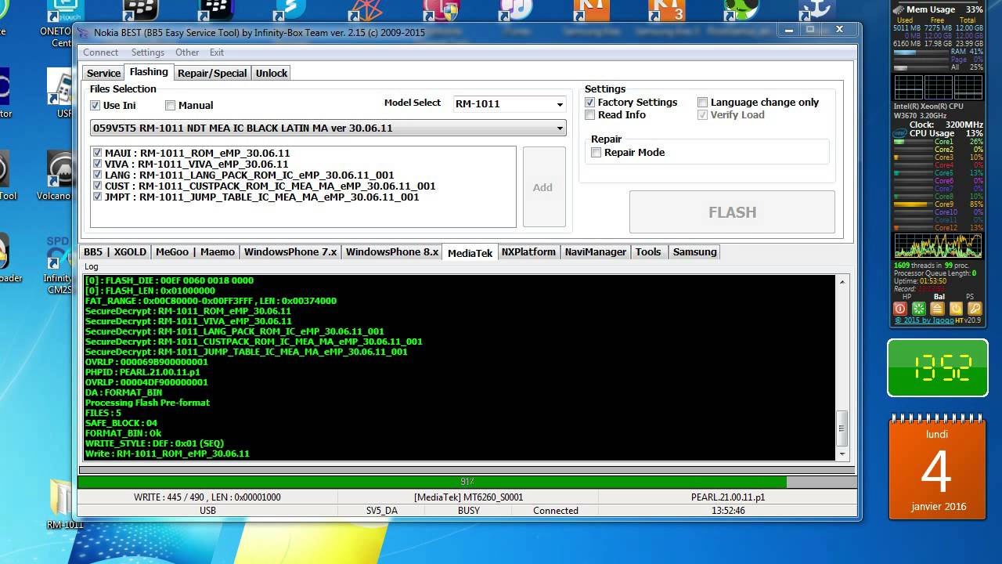Click the green digital clock gadget
This screenshot has width=1002, height=564.
pos(937,367)
